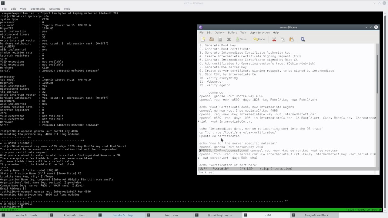Open the Emacs Options menu
This screenshot has height=218, width=388.
(219, 33)
